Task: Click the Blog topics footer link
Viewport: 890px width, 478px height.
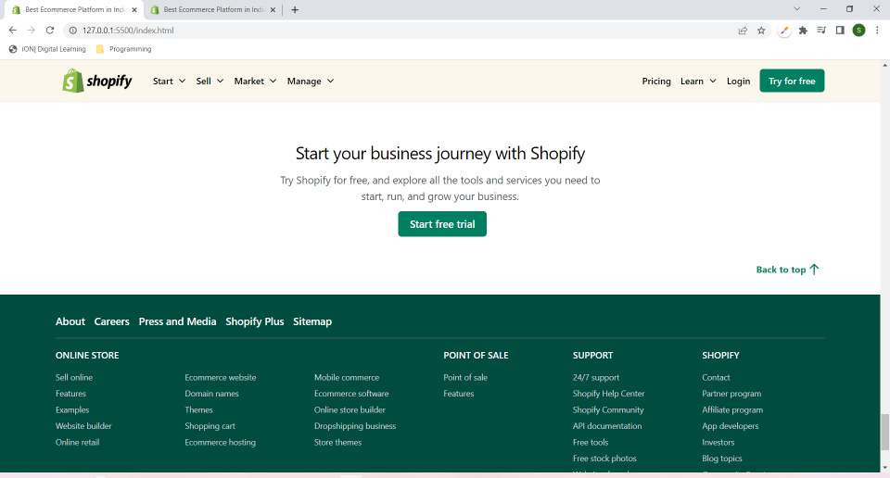Action: tap(722, 459)
